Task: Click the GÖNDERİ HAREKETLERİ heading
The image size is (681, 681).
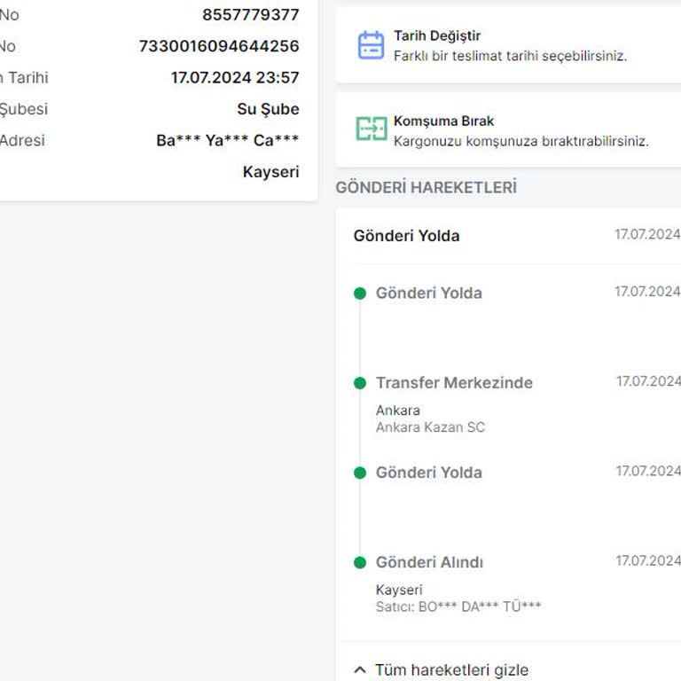Action: [x=426, y=188]
